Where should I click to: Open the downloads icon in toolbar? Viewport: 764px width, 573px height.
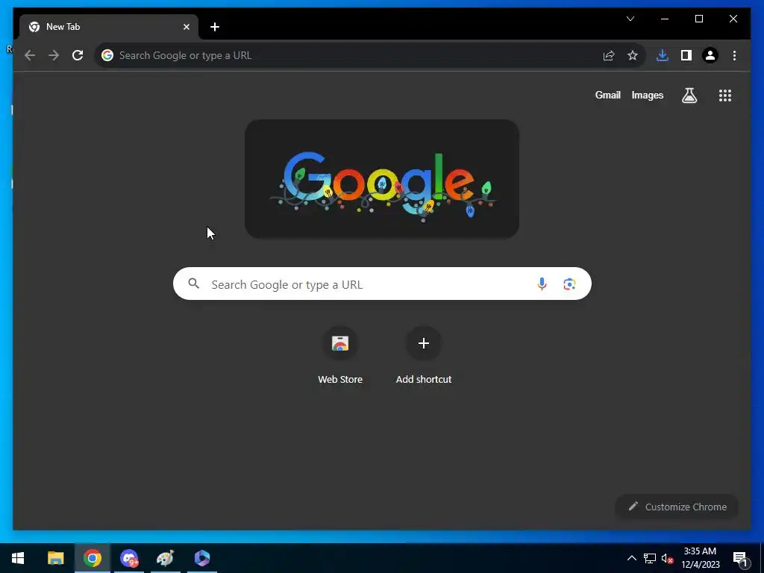(x=663, y=55)
